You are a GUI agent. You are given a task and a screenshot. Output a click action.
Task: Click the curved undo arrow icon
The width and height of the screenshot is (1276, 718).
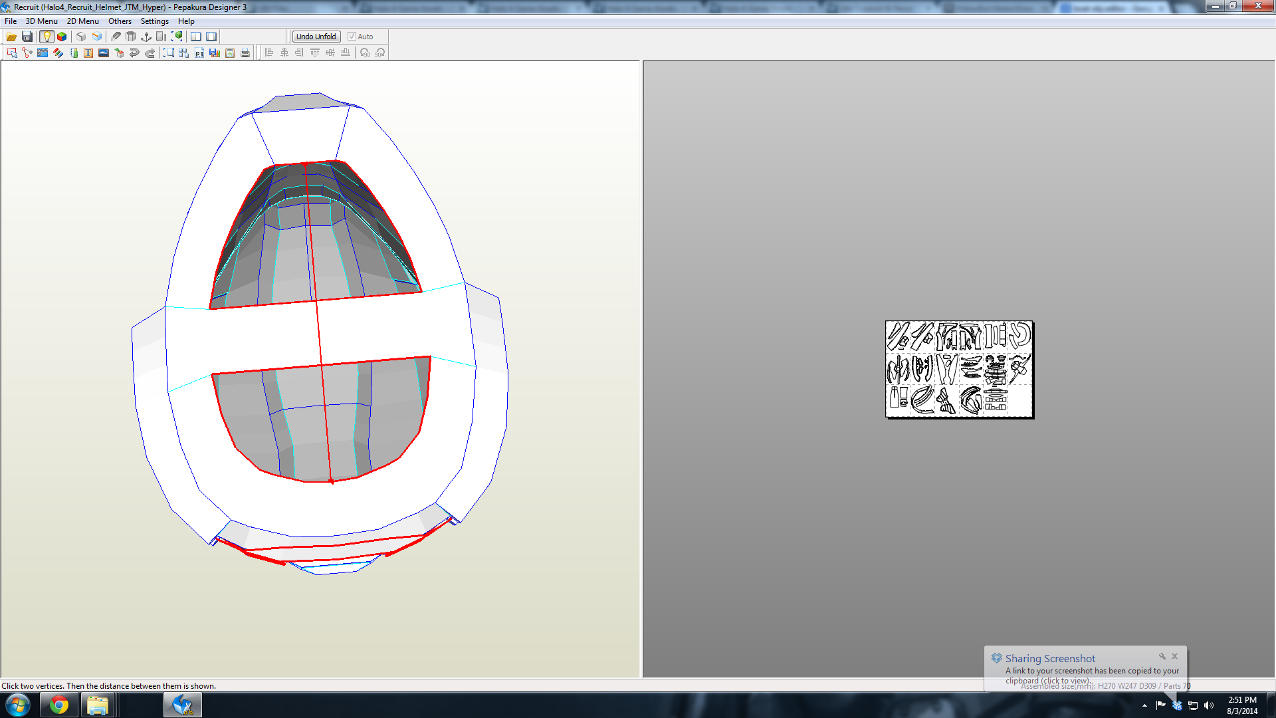click(x=134, y=53)
